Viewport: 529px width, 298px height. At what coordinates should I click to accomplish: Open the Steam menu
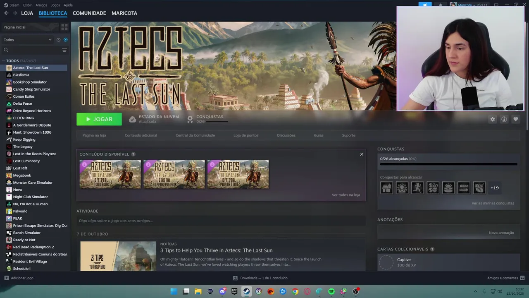point(12,5)
